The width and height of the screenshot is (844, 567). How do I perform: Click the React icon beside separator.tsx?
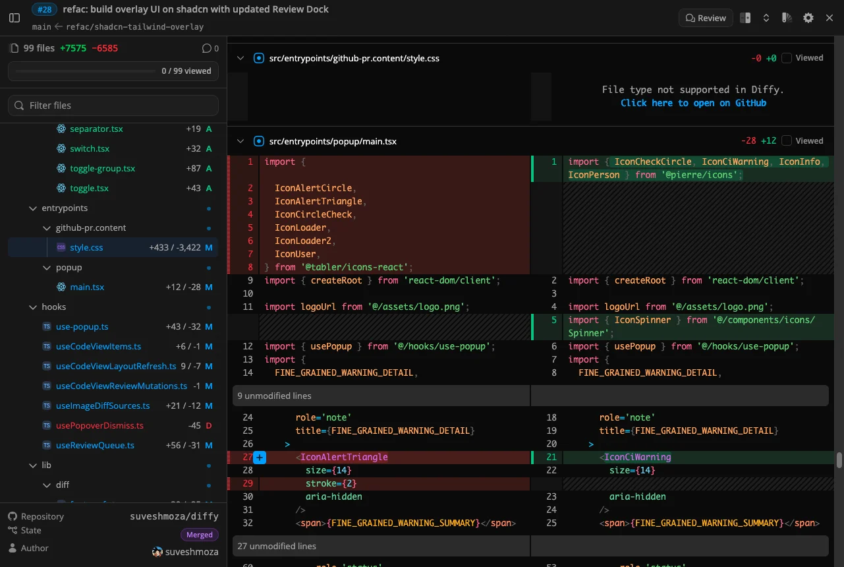[x=61, y=129]
